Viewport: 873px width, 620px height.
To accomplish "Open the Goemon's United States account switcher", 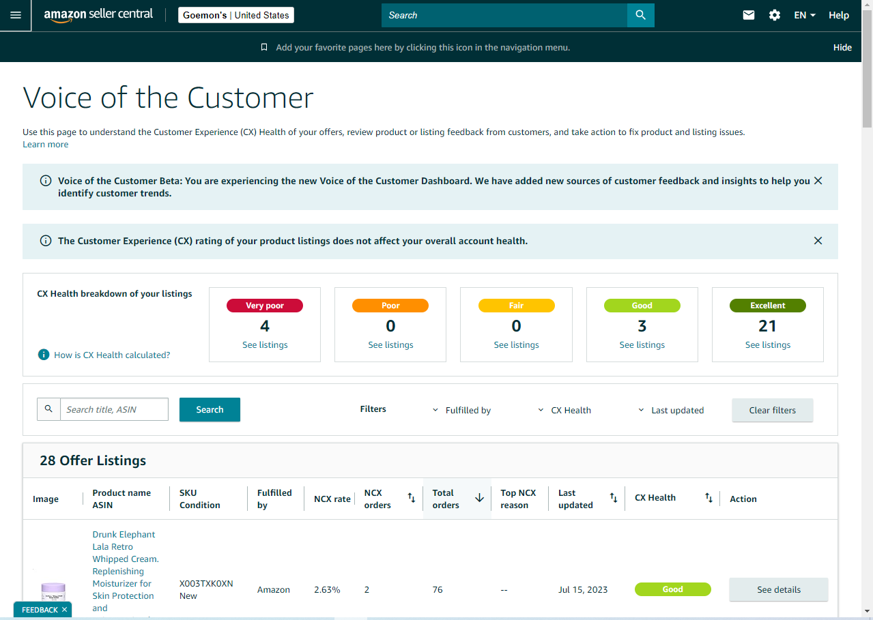I will (236, 15).
